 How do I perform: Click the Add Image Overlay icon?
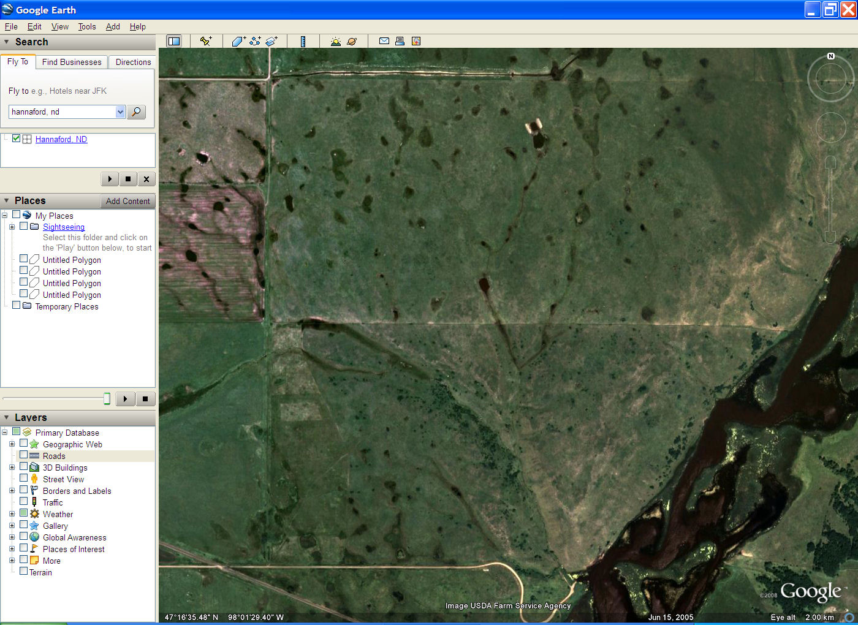click(x=271, y=41)
